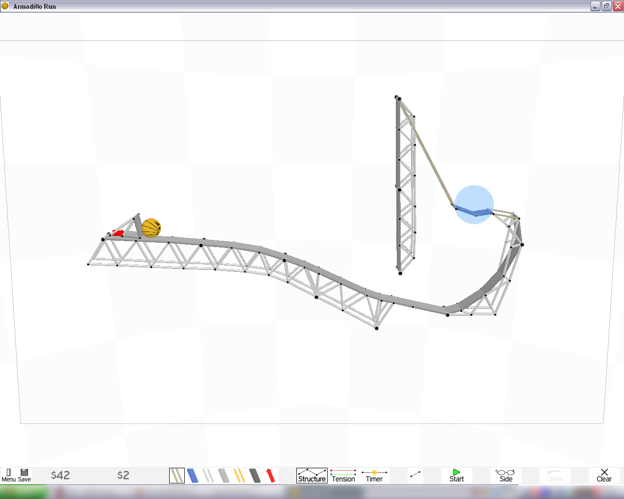Click the Armadillo Run title icon
This screenshot has height=499, width=624.
click(x=5, y=6)
